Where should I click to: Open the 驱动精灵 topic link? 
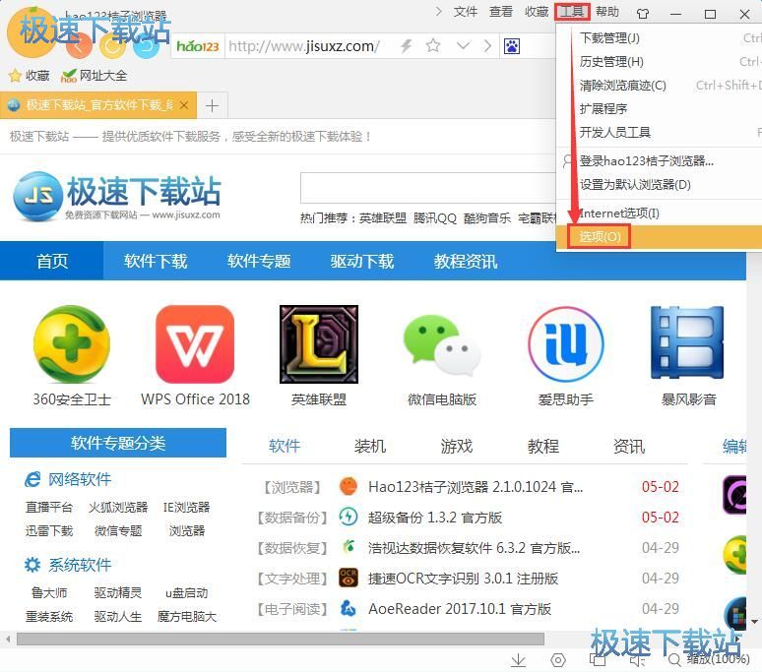point(118,592)
